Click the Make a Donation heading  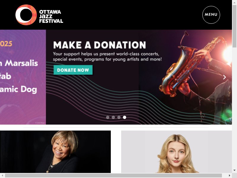click(100, 45)
